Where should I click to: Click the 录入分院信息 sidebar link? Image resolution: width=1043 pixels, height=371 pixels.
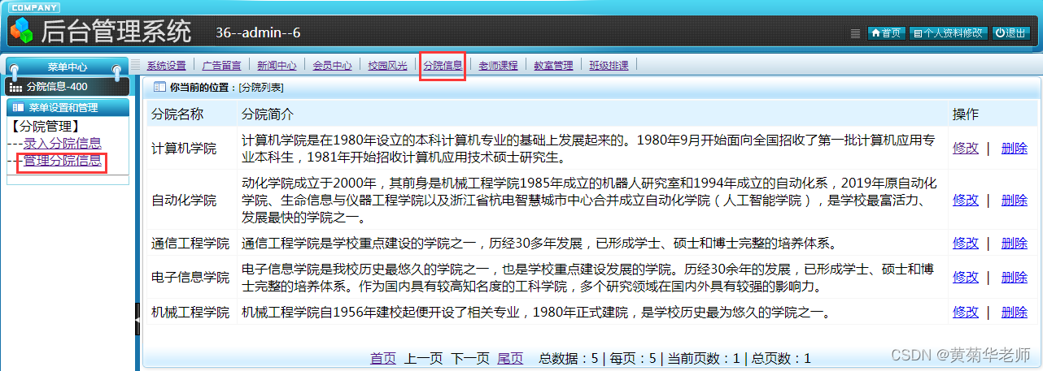63,144
